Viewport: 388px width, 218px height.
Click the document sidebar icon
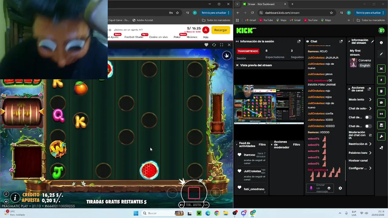click(381, 91)
